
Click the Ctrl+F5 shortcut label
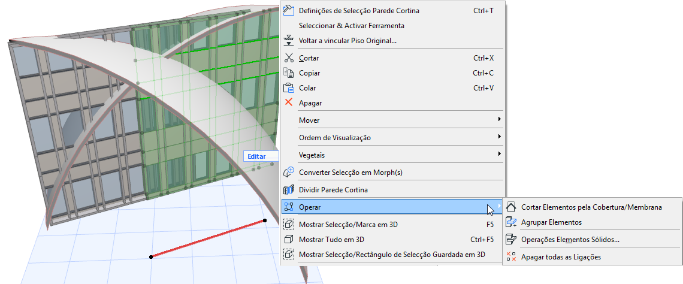482,239
